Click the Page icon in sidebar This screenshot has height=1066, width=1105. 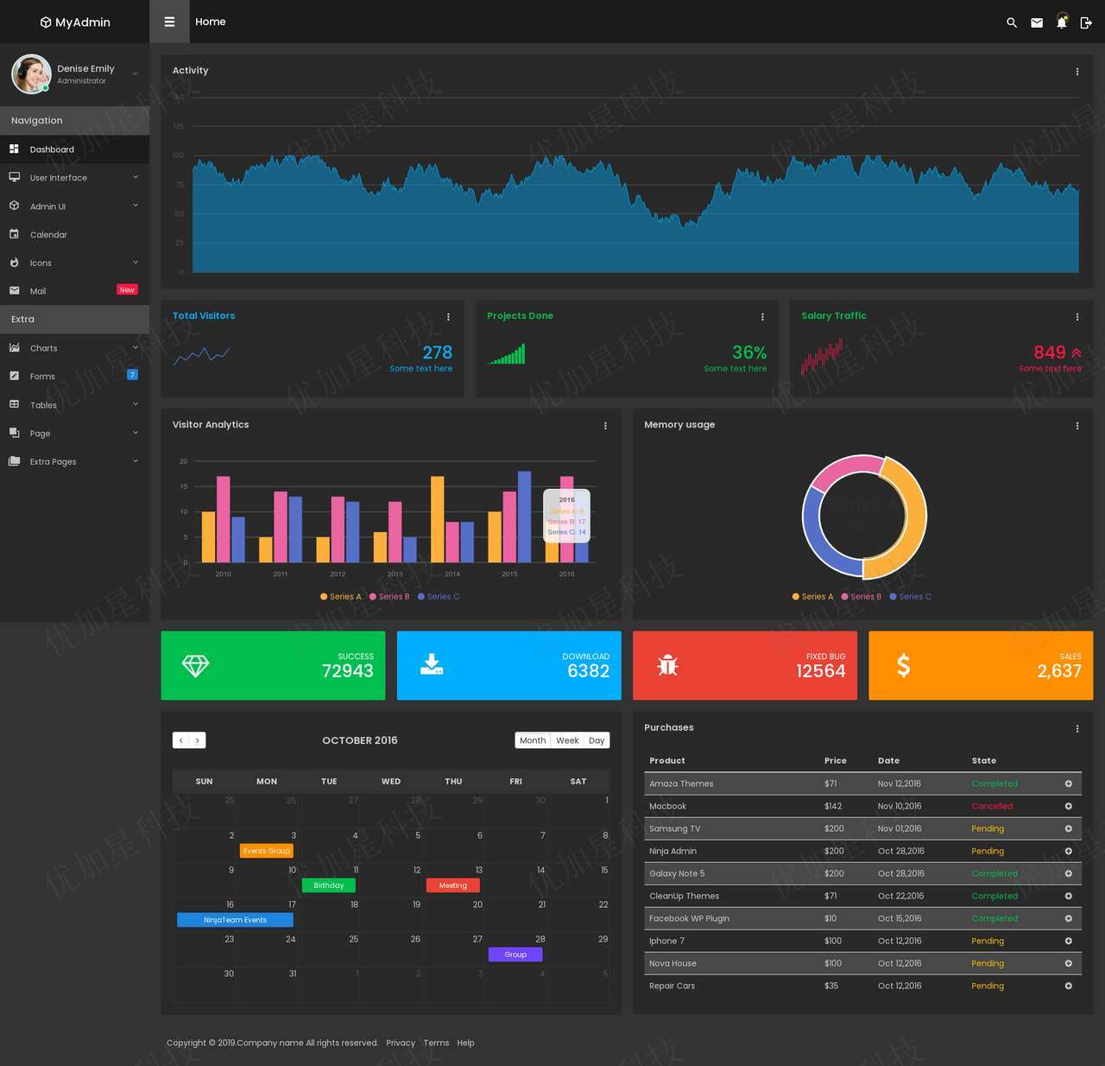[14, 433]
